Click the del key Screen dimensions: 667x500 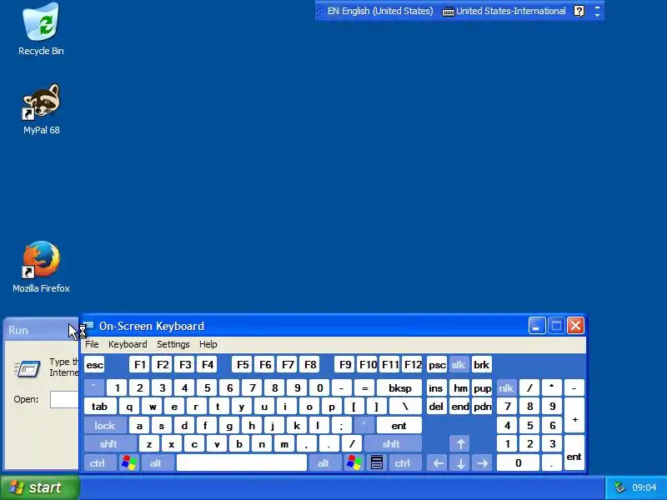tap(436, 407)
